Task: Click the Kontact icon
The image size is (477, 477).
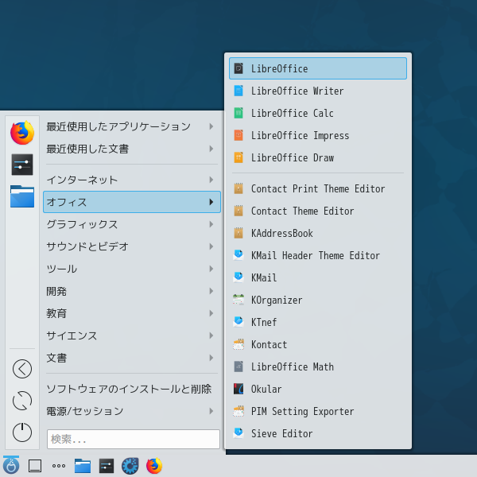Action: tap(238, 344)
